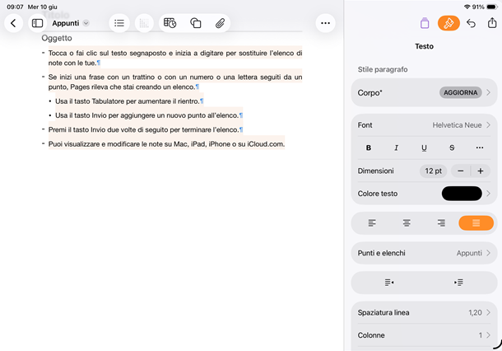Viewport: 502px width, 351px height.
Task: Tap the line 'Puoi visualizzare e modificare'
Action: 166,144
